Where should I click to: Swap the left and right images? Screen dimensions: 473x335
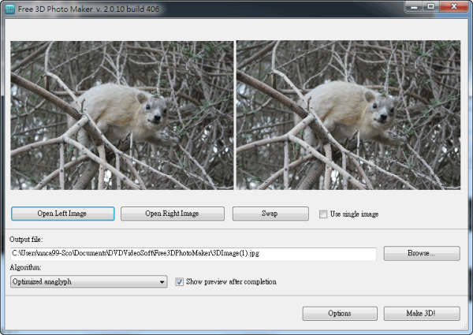(x=270, y=214)
